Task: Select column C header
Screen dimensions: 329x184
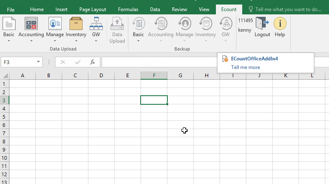Action: pyautogui.click(x=75, y=76)
